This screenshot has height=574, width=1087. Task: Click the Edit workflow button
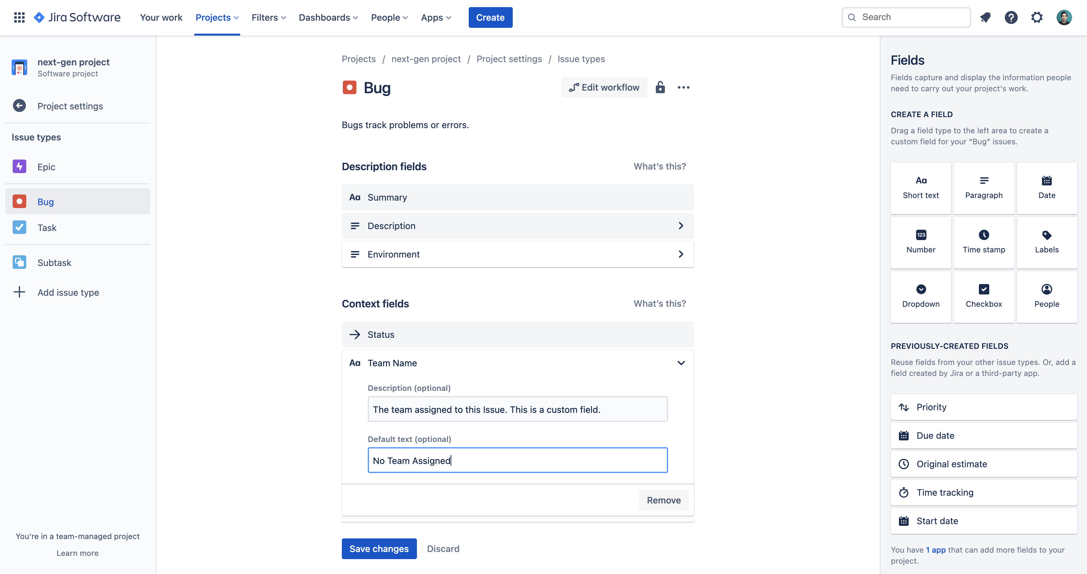604,87
